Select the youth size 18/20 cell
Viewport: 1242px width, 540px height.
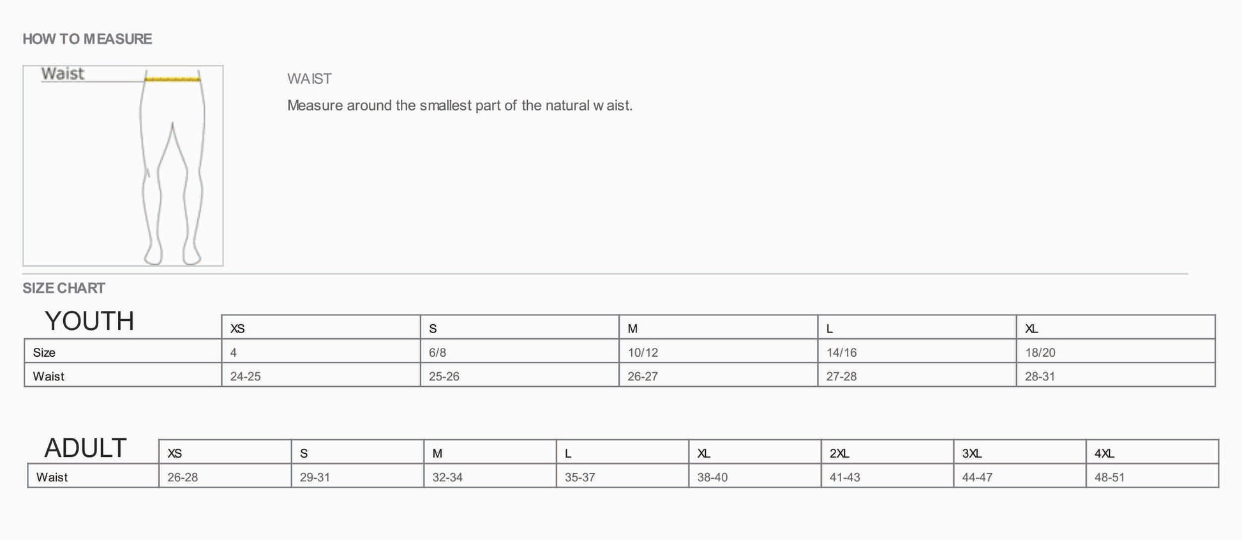coord(1040,352)
